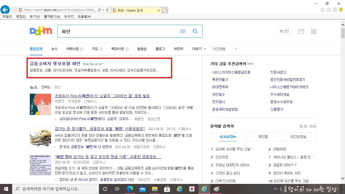The width and height of the screenshot is (345, 194).
Task: Click the smiley feedback icon
Action: [341, 10]
